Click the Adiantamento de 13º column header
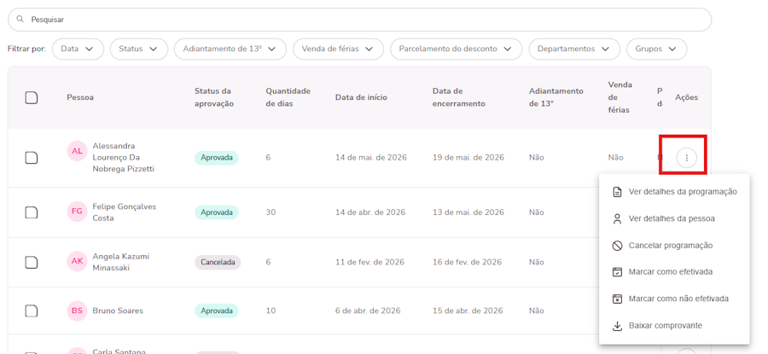This screenshot has height=354, width=768. (556, 97)
